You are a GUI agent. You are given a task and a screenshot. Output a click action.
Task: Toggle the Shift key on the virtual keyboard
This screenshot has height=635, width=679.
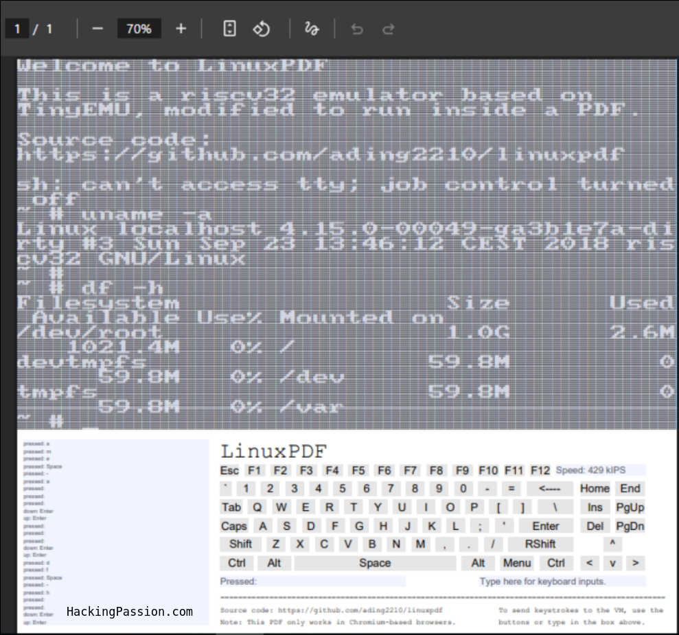coord(240,544)
